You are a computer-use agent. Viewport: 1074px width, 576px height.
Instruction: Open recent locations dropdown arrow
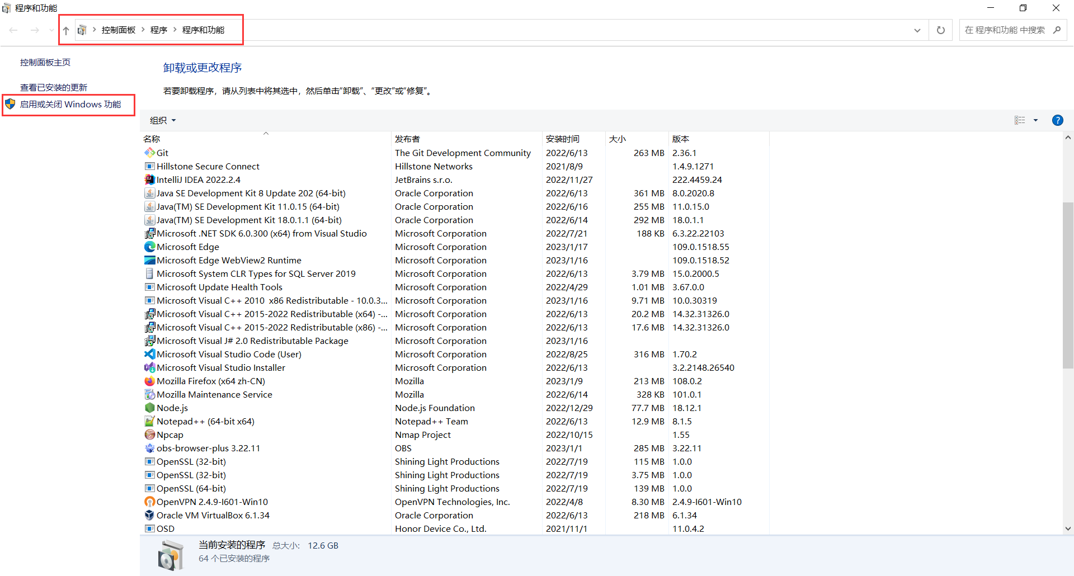pos(51,30)
